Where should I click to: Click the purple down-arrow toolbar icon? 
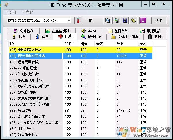[x=143, y=20]
